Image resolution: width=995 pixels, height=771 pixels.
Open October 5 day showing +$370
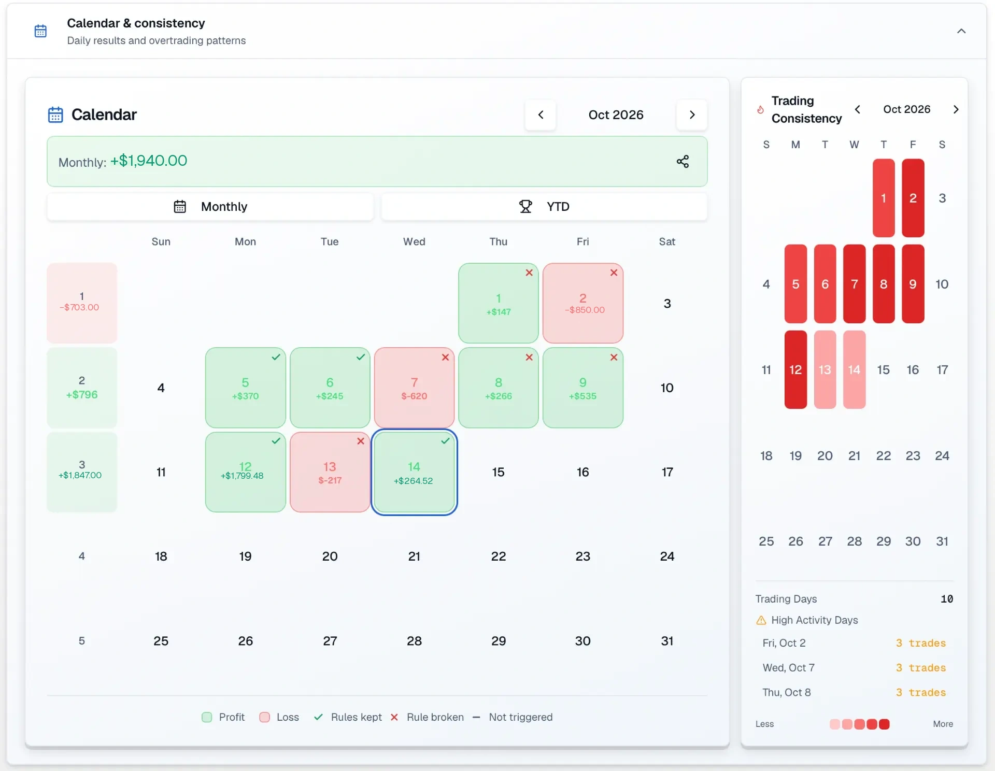coord(246,388)
